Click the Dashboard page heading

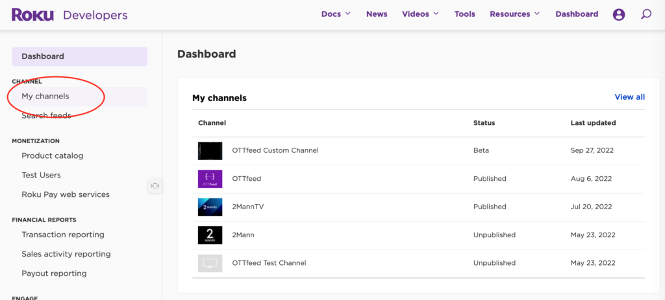coord(207,54)
